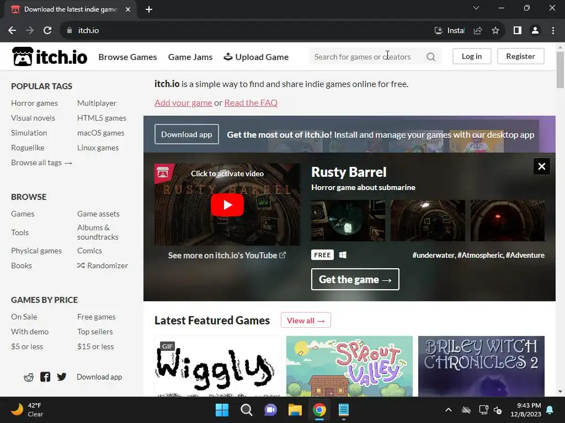565x423 pixels.
Task: Open itch.io Facebook icon link
Action: tap(45, 377)
